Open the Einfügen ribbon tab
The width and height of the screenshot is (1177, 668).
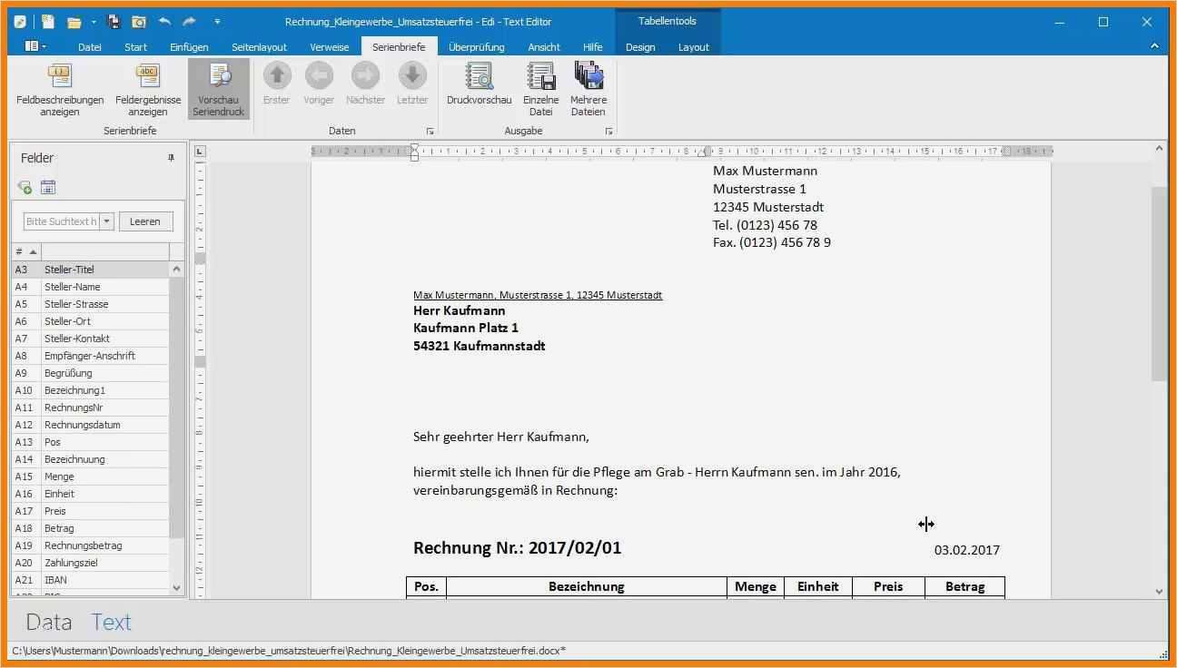pyautogui.click(x=189, y=46)
